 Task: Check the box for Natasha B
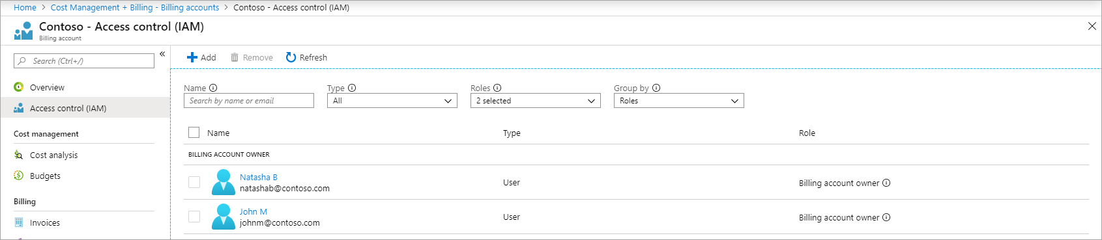(x=194, y=182)
